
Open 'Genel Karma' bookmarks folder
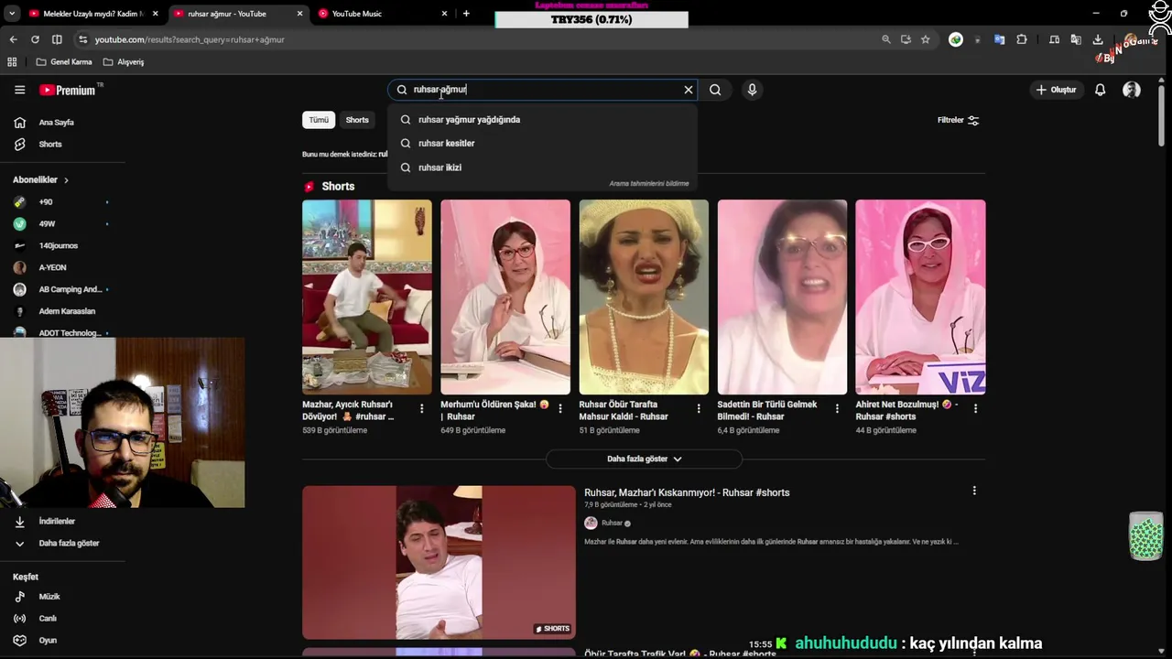coord(64,62)
